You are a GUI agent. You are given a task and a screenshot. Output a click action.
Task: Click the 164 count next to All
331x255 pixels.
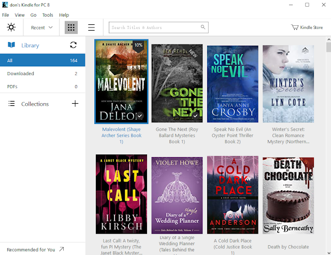74,61
